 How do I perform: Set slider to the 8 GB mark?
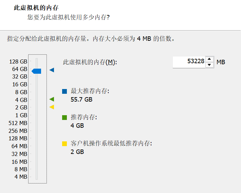pyautogui.click(x=37, y=92)
